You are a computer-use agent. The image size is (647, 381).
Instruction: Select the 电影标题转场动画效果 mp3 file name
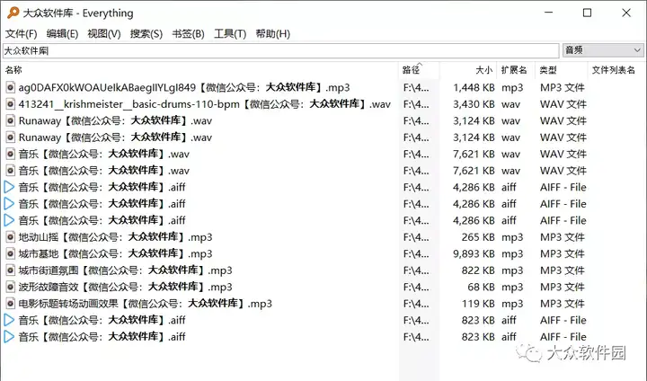tap(146, 304)
